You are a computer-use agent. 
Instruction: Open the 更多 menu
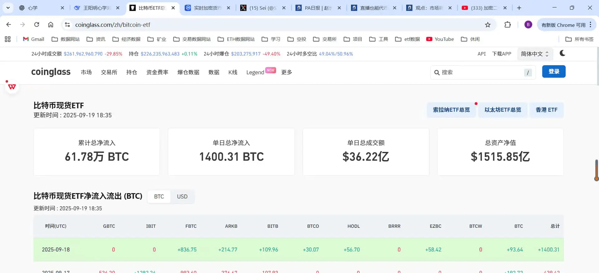coord(287,72)
